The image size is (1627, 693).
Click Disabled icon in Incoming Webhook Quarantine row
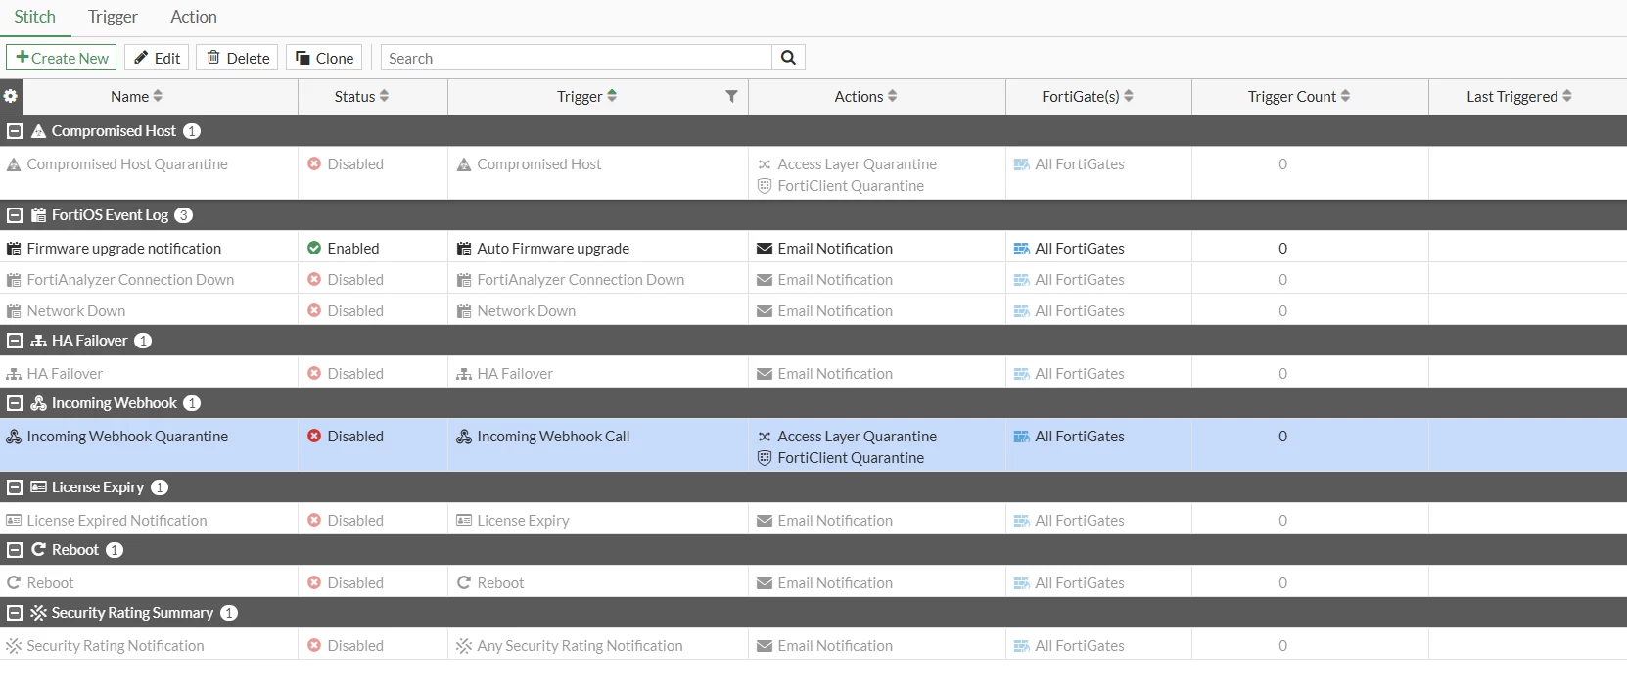click(314, 437)
